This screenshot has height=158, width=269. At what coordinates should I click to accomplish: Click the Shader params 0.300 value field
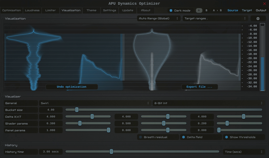(x=51, y=123)
